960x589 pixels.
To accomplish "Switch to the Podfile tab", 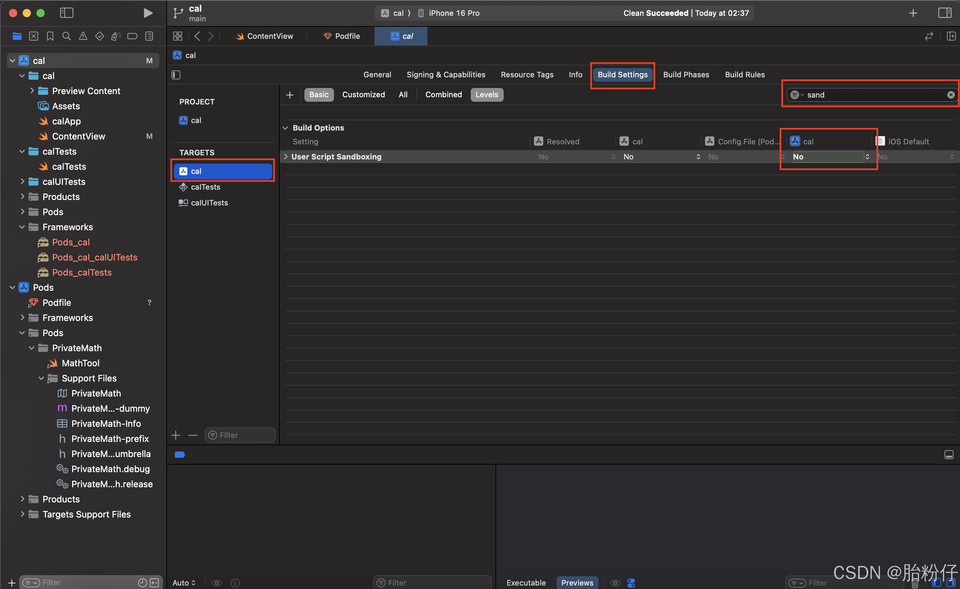I will pyautogui.click(x=342, y=36).
